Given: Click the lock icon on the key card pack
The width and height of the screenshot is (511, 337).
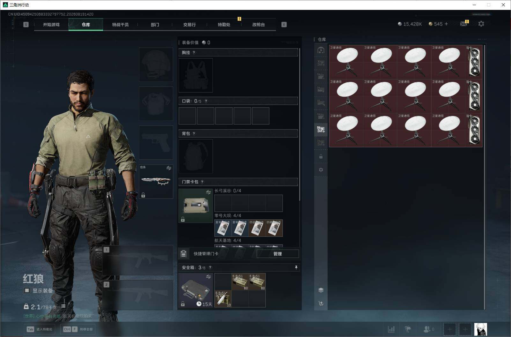Looking at the screenshot, I should [x=183, y=219].
